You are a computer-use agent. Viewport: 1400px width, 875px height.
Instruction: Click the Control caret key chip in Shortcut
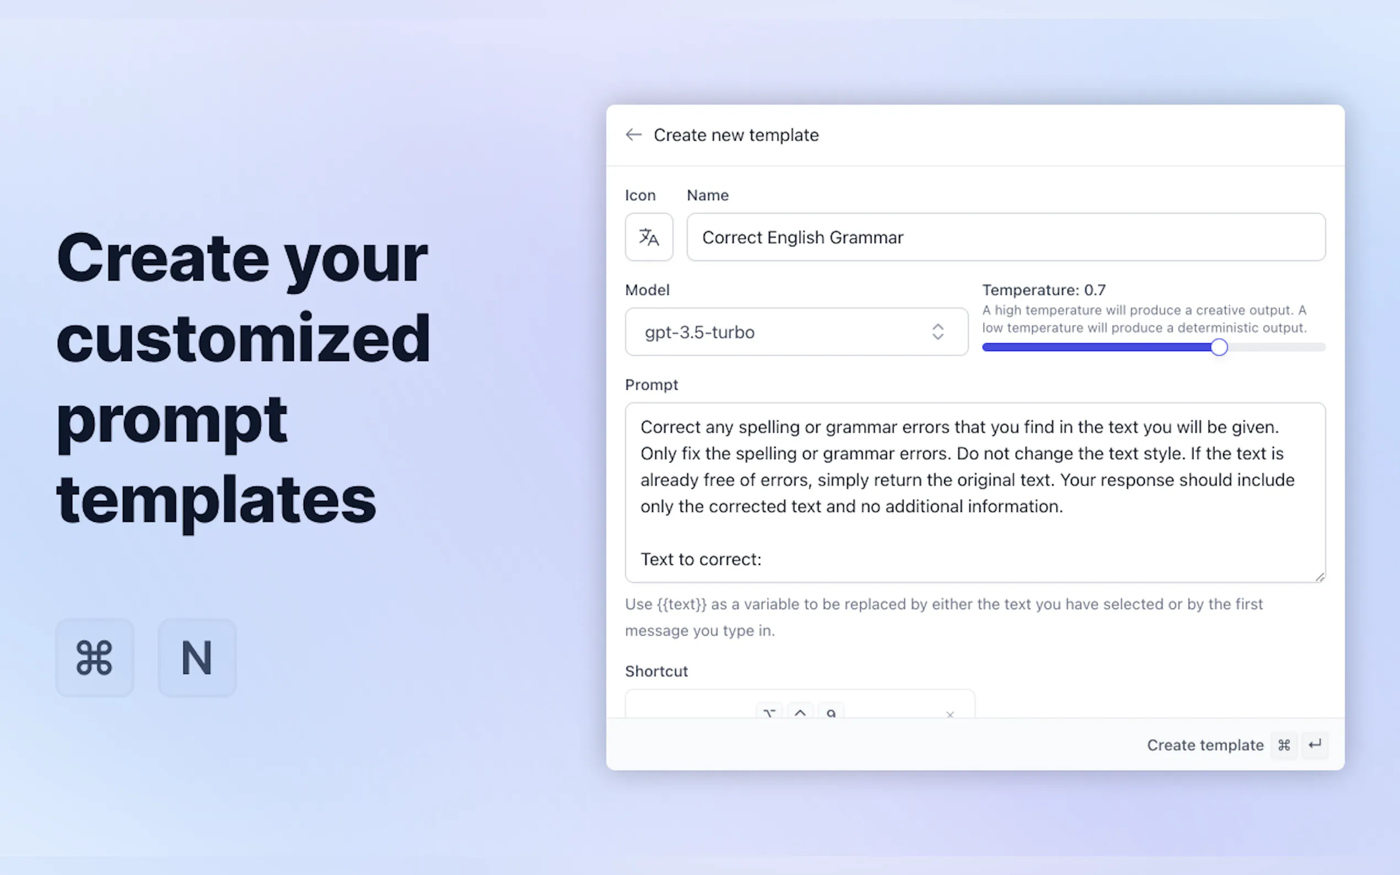point(800,713)
